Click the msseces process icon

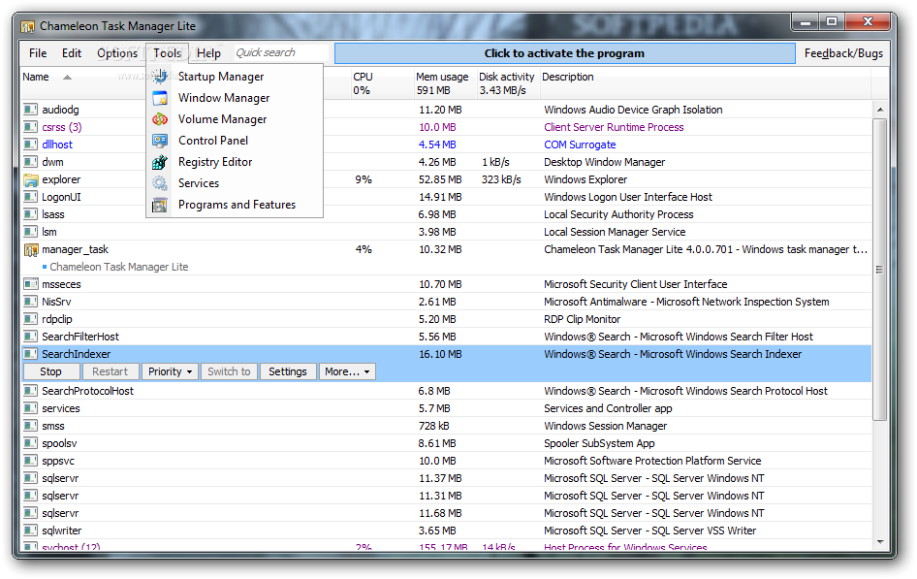pyautogui.click(x=30, y=284)
